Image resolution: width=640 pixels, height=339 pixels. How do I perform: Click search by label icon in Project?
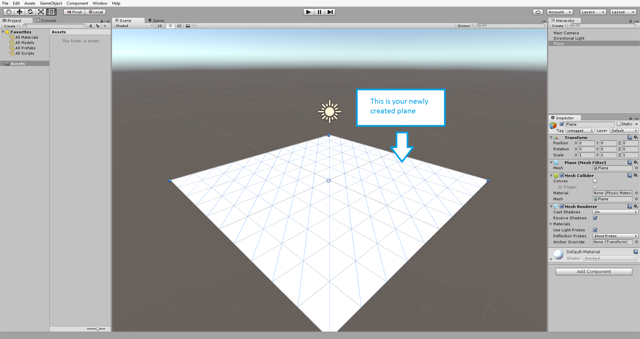click(x=98, y=26)
